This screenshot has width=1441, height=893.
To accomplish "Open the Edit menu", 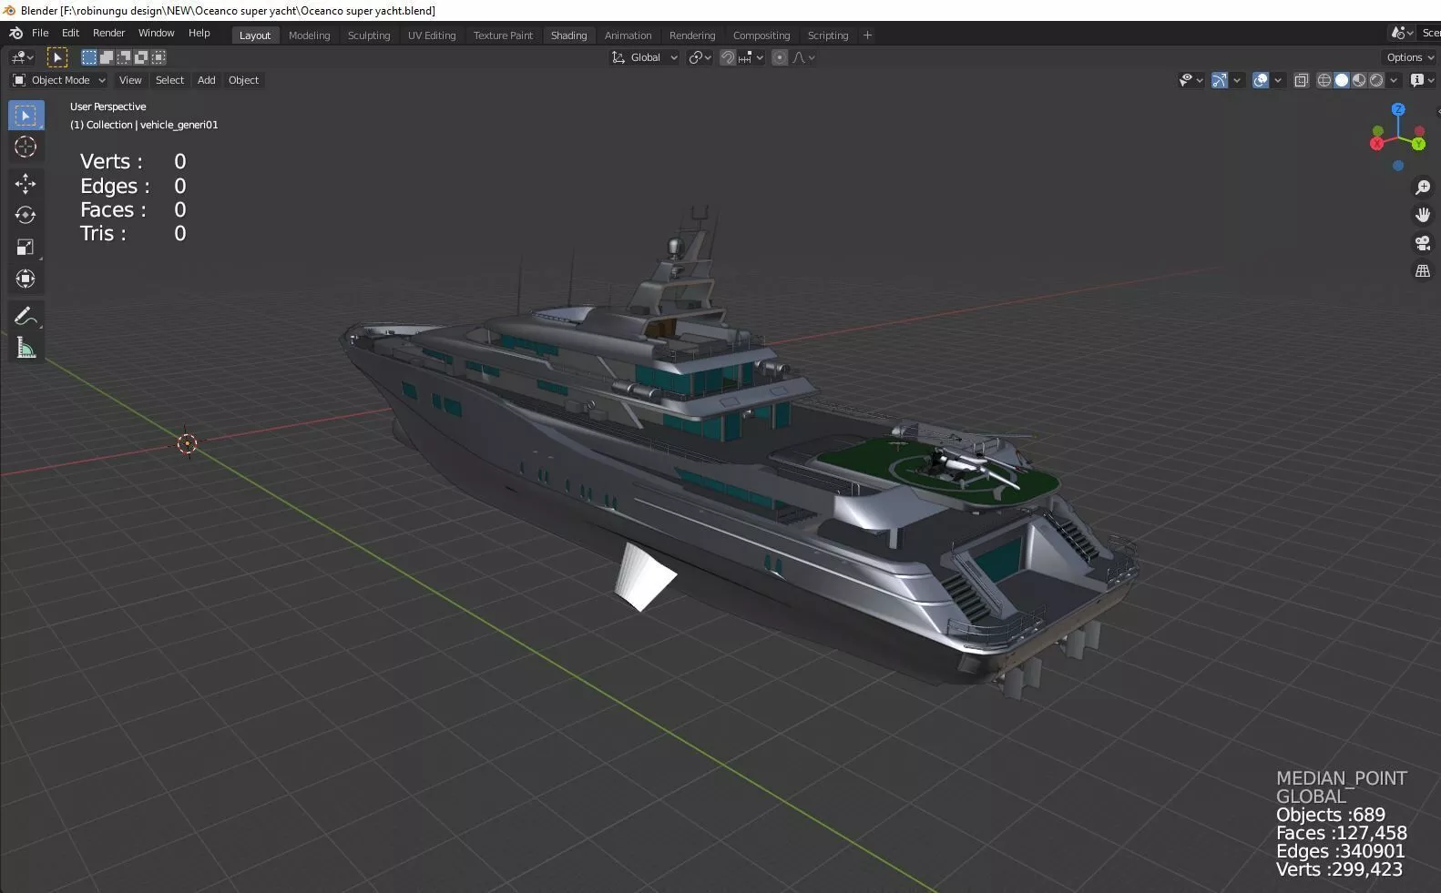I will [x=70, y=33].
